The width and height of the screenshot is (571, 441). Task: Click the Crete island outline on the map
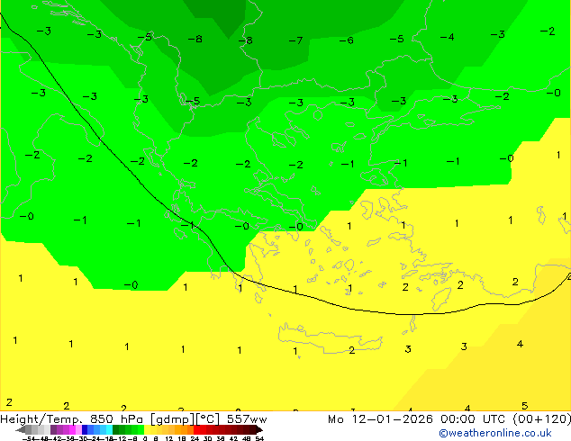(330, 338)
